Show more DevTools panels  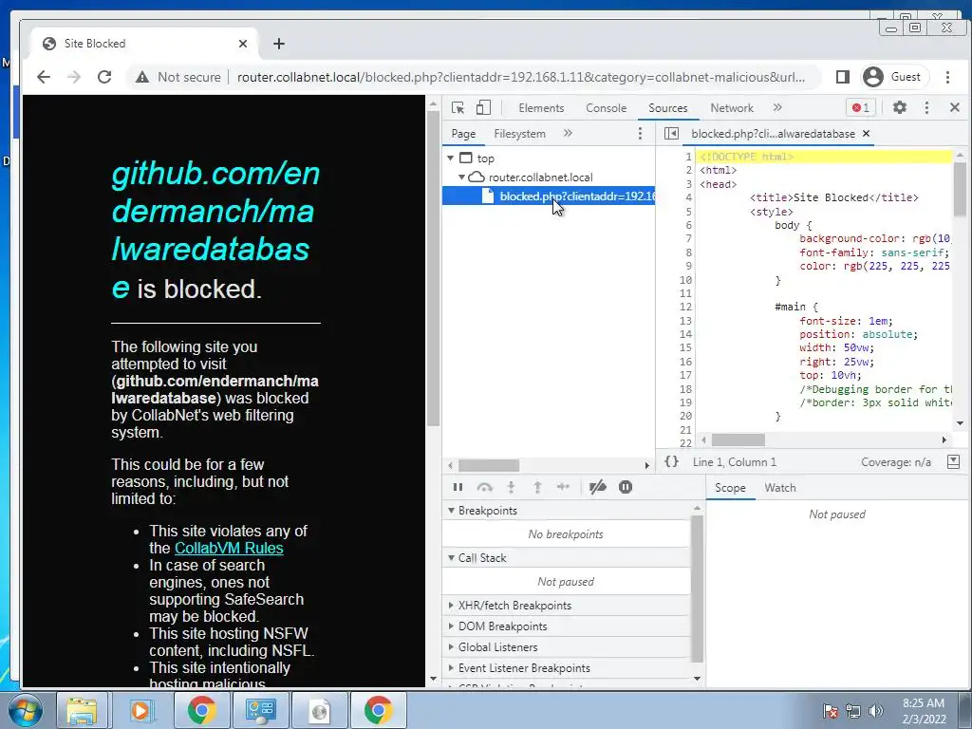click(x=777, y=108)
